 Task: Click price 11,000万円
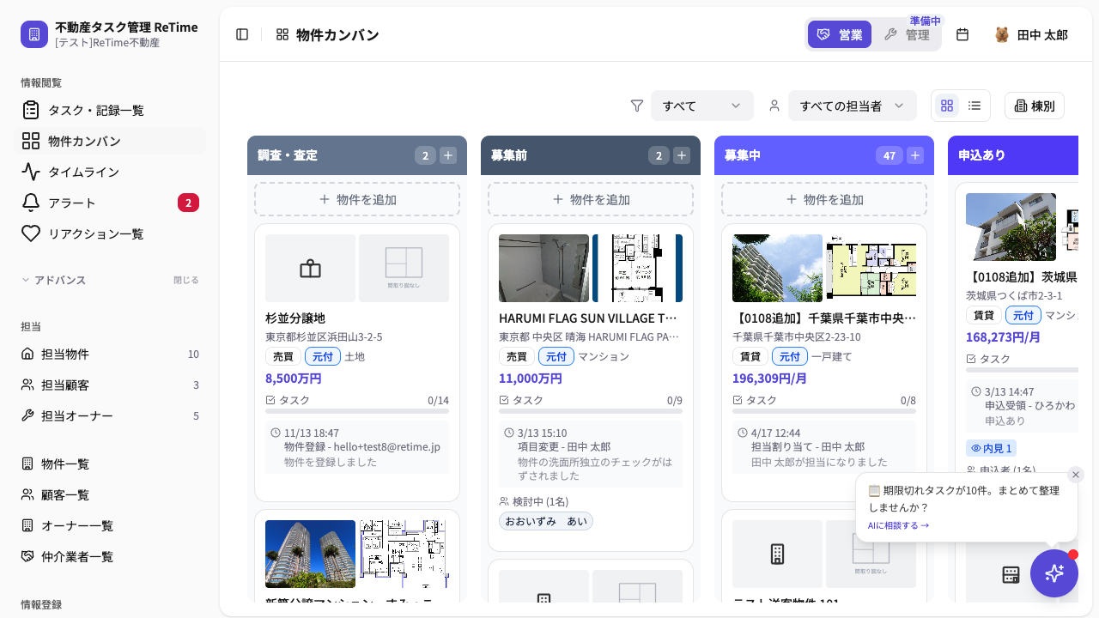pyautogui.click(x=531, y=378)
